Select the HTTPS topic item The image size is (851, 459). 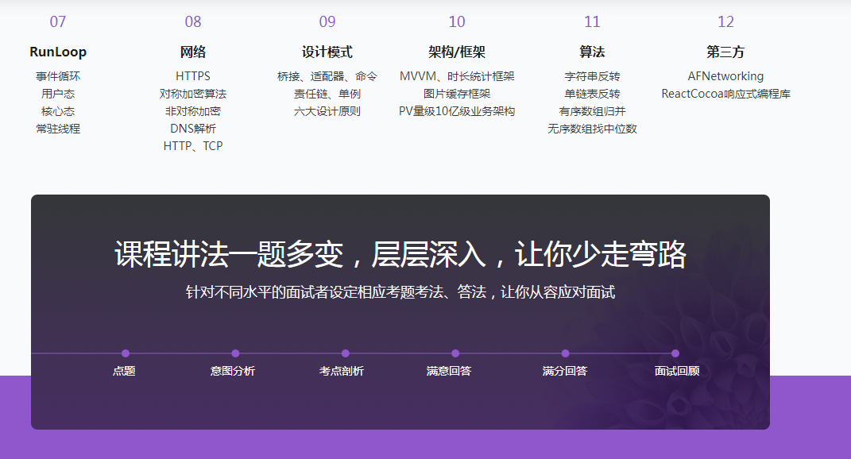[x=193, y=76]
